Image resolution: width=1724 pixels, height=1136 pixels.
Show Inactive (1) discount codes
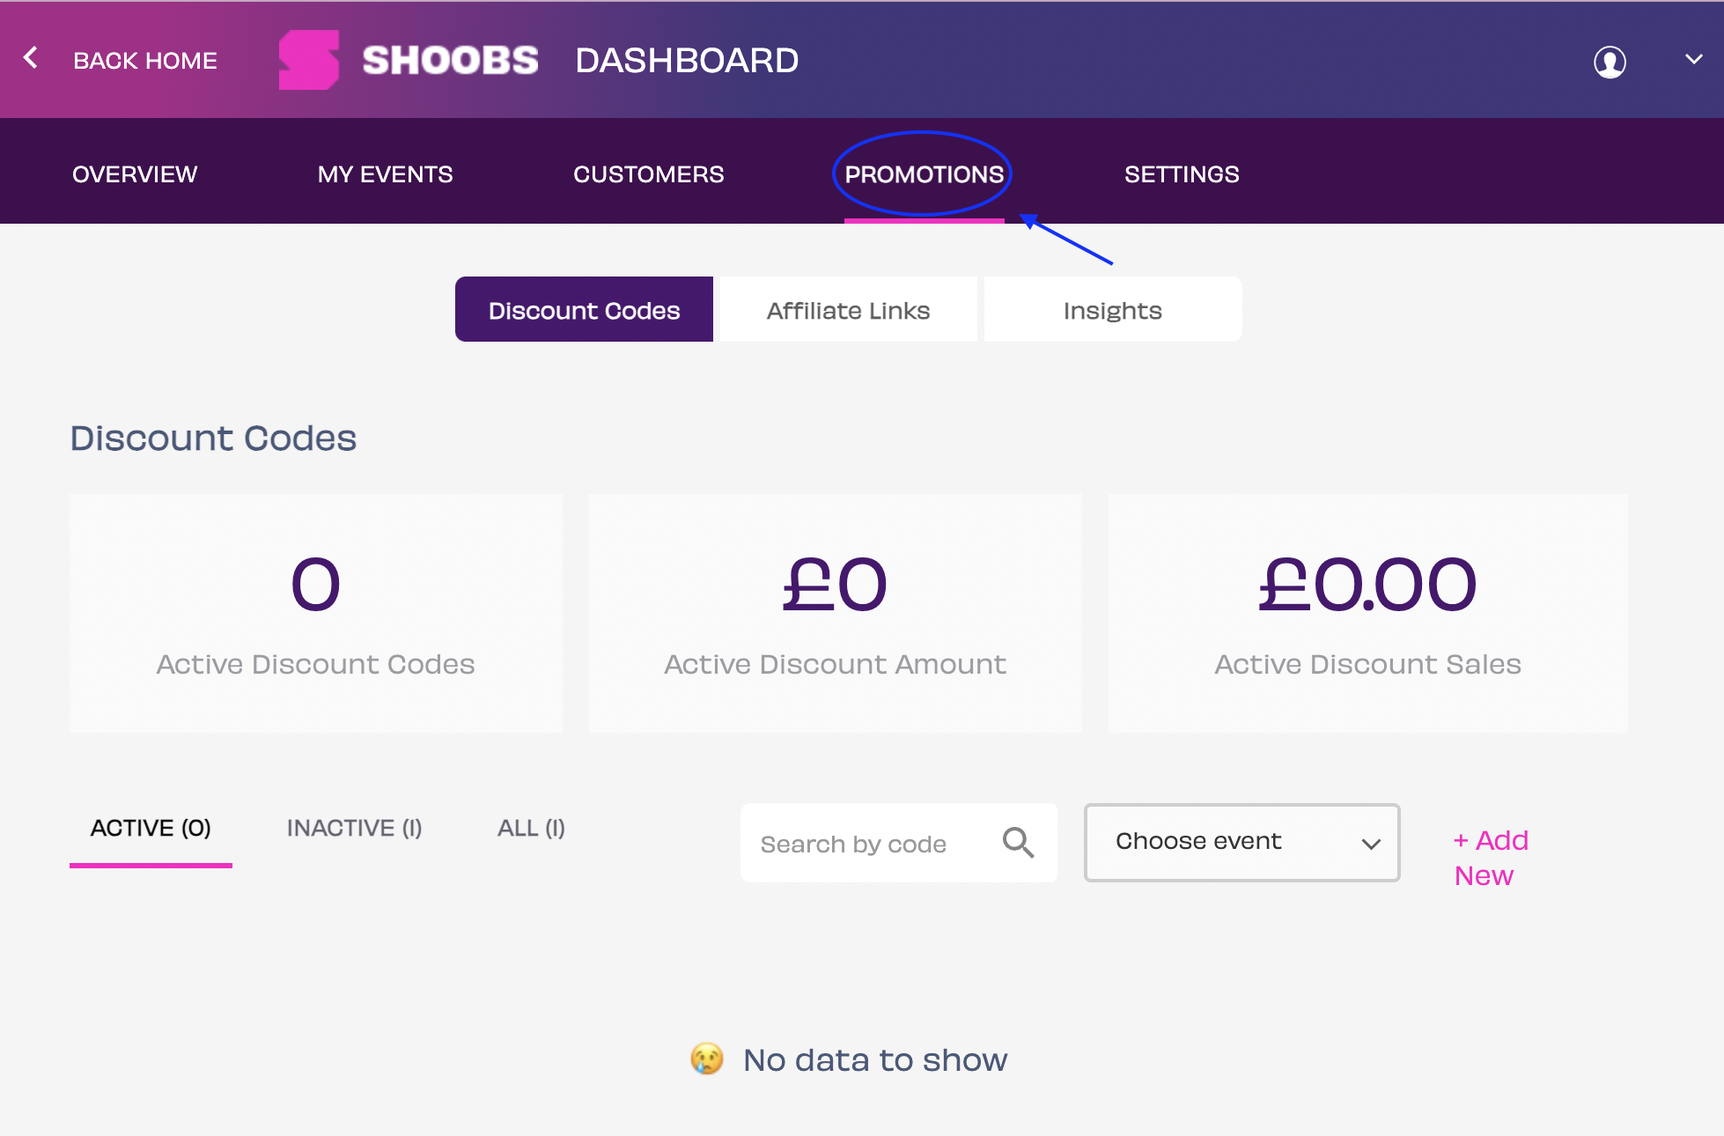click(x=355, y=829)
